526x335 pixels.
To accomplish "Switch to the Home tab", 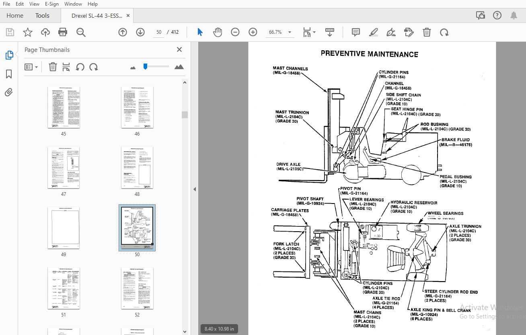I will [15, 16].
